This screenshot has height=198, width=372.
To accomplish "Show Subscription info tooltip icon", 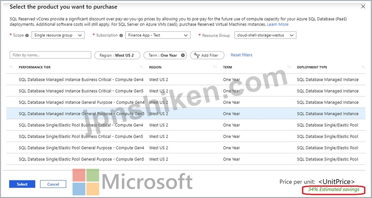I will (121, 35).
